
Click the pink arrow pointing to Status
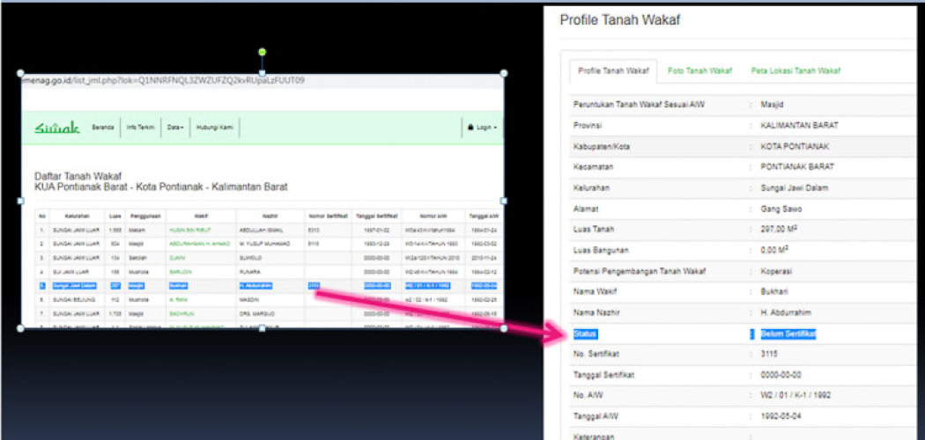440,312
